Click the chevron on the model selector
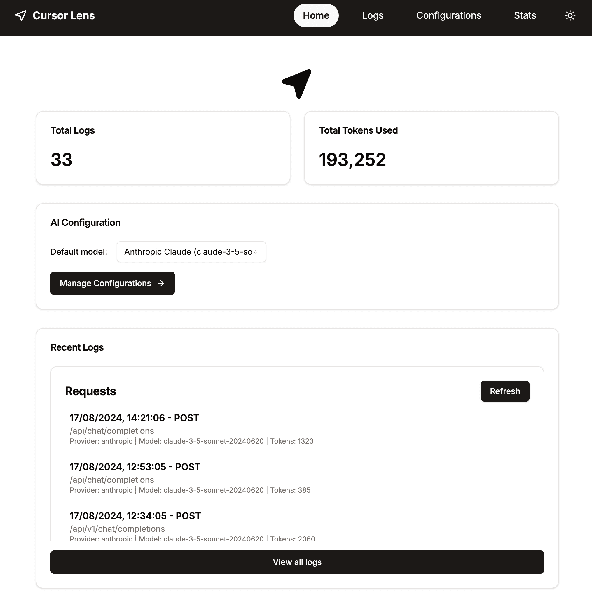The image size is (592, 600). tap(255, 252)
